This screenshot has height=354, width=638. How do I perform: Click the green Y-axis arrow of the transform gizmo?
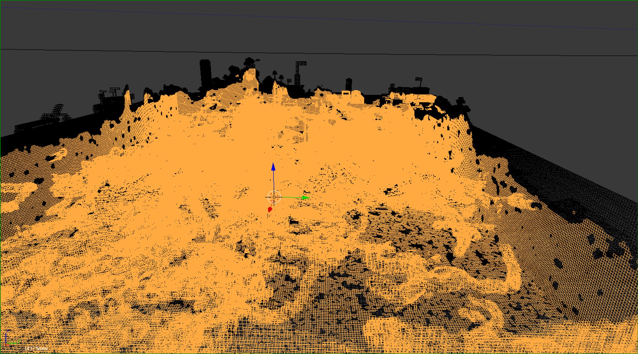(305, 198)
